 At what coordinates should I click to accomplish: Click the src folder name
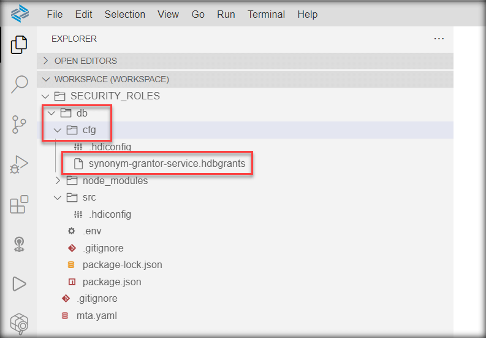tap(89, 198)
